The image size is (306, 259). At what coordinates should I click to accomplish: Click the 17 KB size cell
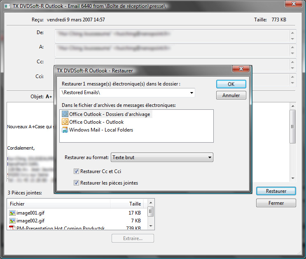click(x=135, y=213)
